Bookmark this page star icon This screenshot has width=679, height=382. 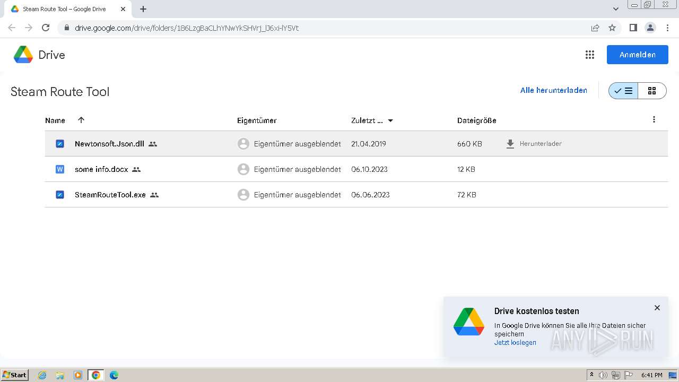[x=612, y=28]
